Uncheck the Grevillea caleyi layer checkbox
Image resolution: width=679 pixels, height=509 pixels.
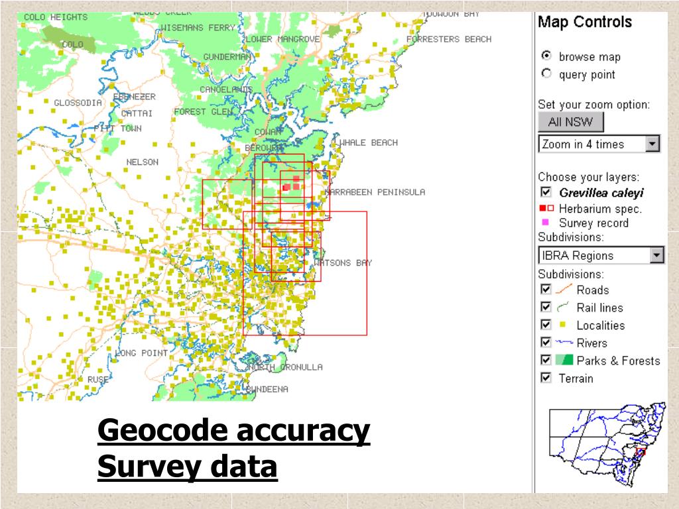(x=546, y=192)
